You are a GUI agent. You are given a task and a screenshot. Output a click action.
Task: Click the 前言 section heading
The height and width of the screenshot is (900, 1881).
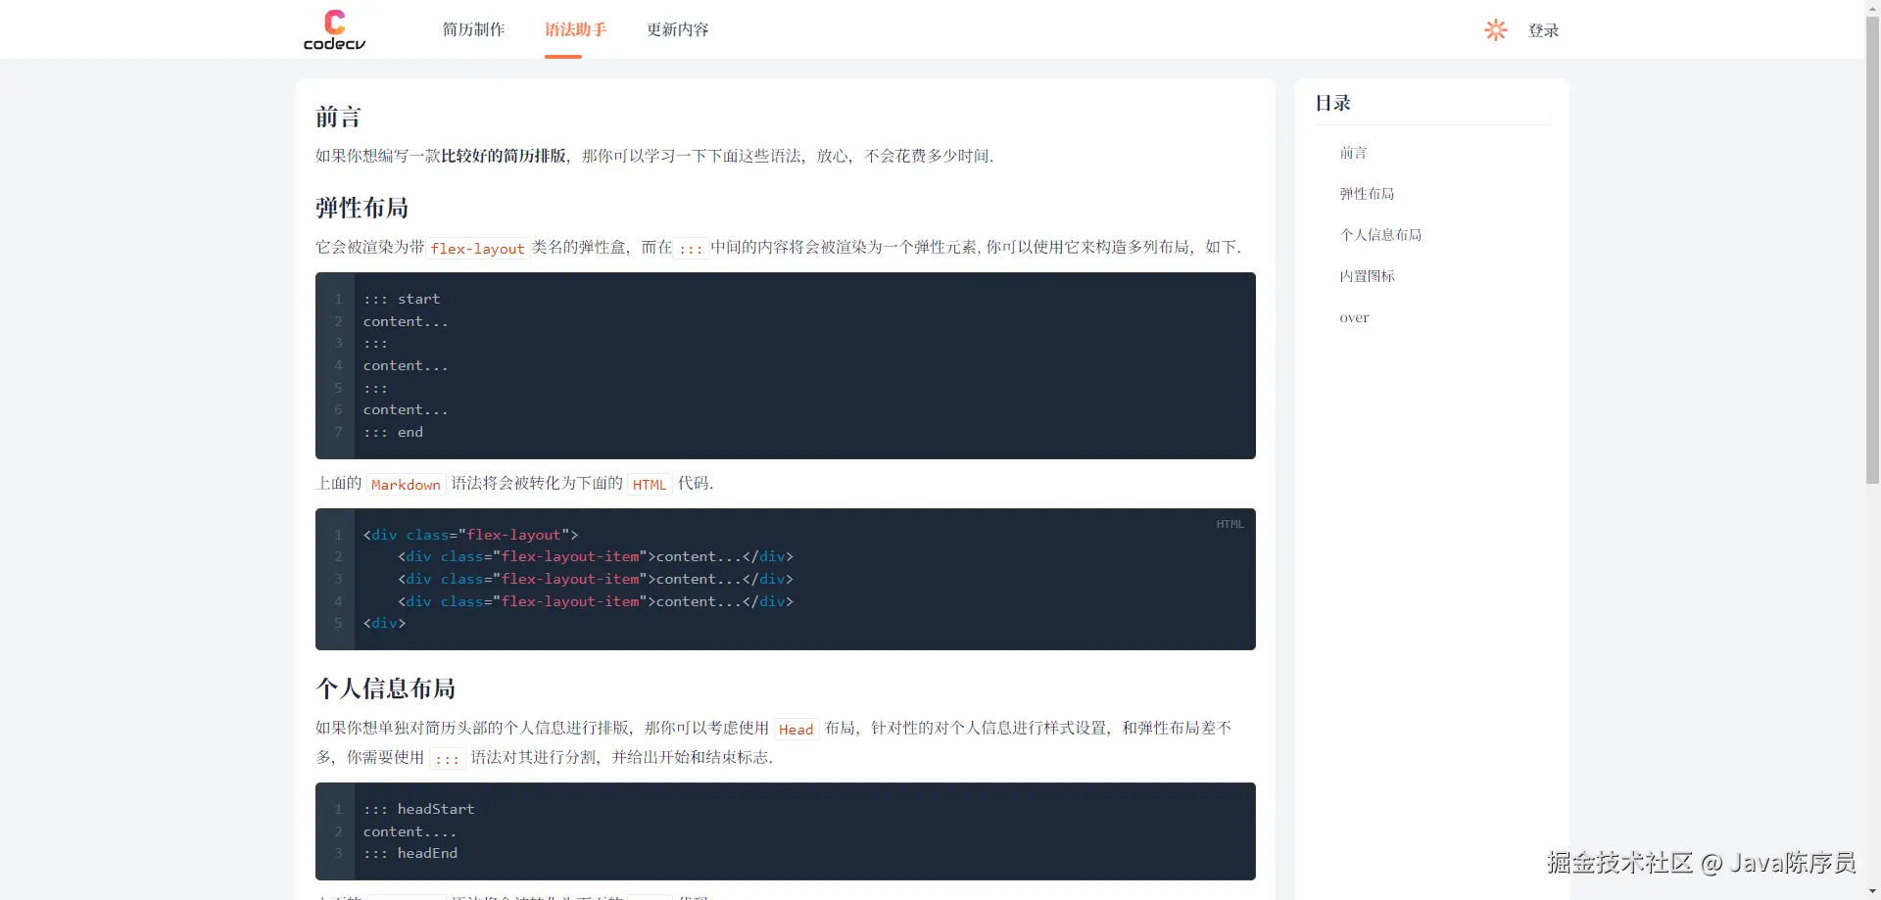tap(338, 118)
